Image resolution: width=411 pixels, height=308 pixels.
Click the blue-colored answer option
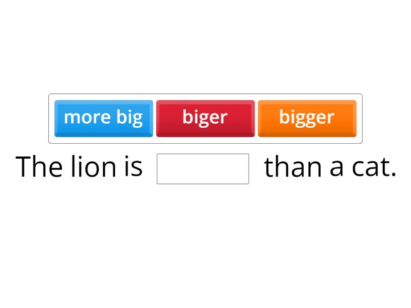click(x=103, y=118)
